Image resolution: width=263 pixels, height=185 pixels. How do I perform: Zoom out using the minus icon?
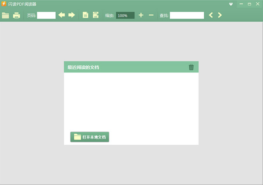pos(151,15)
